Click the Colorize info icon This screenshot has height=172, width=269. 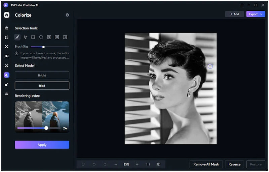tap(67, 15)
